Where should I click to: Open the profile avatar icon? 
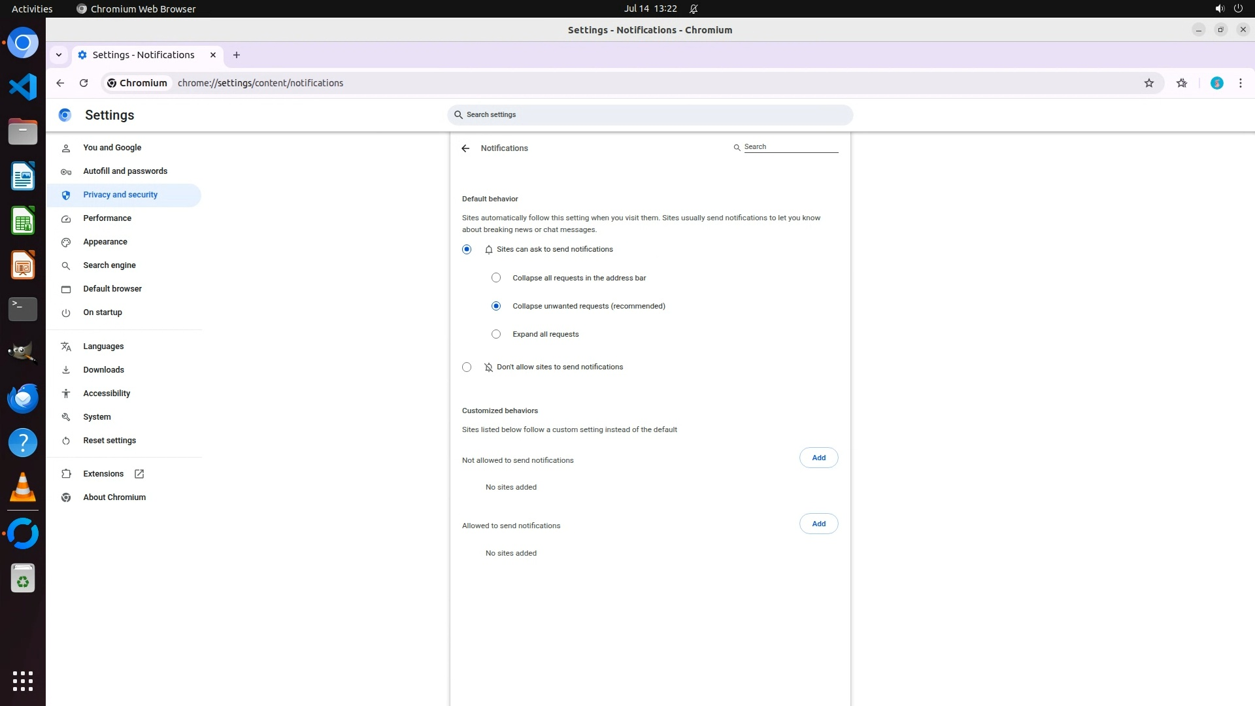pyautogui.click(x=1216, y=83)
